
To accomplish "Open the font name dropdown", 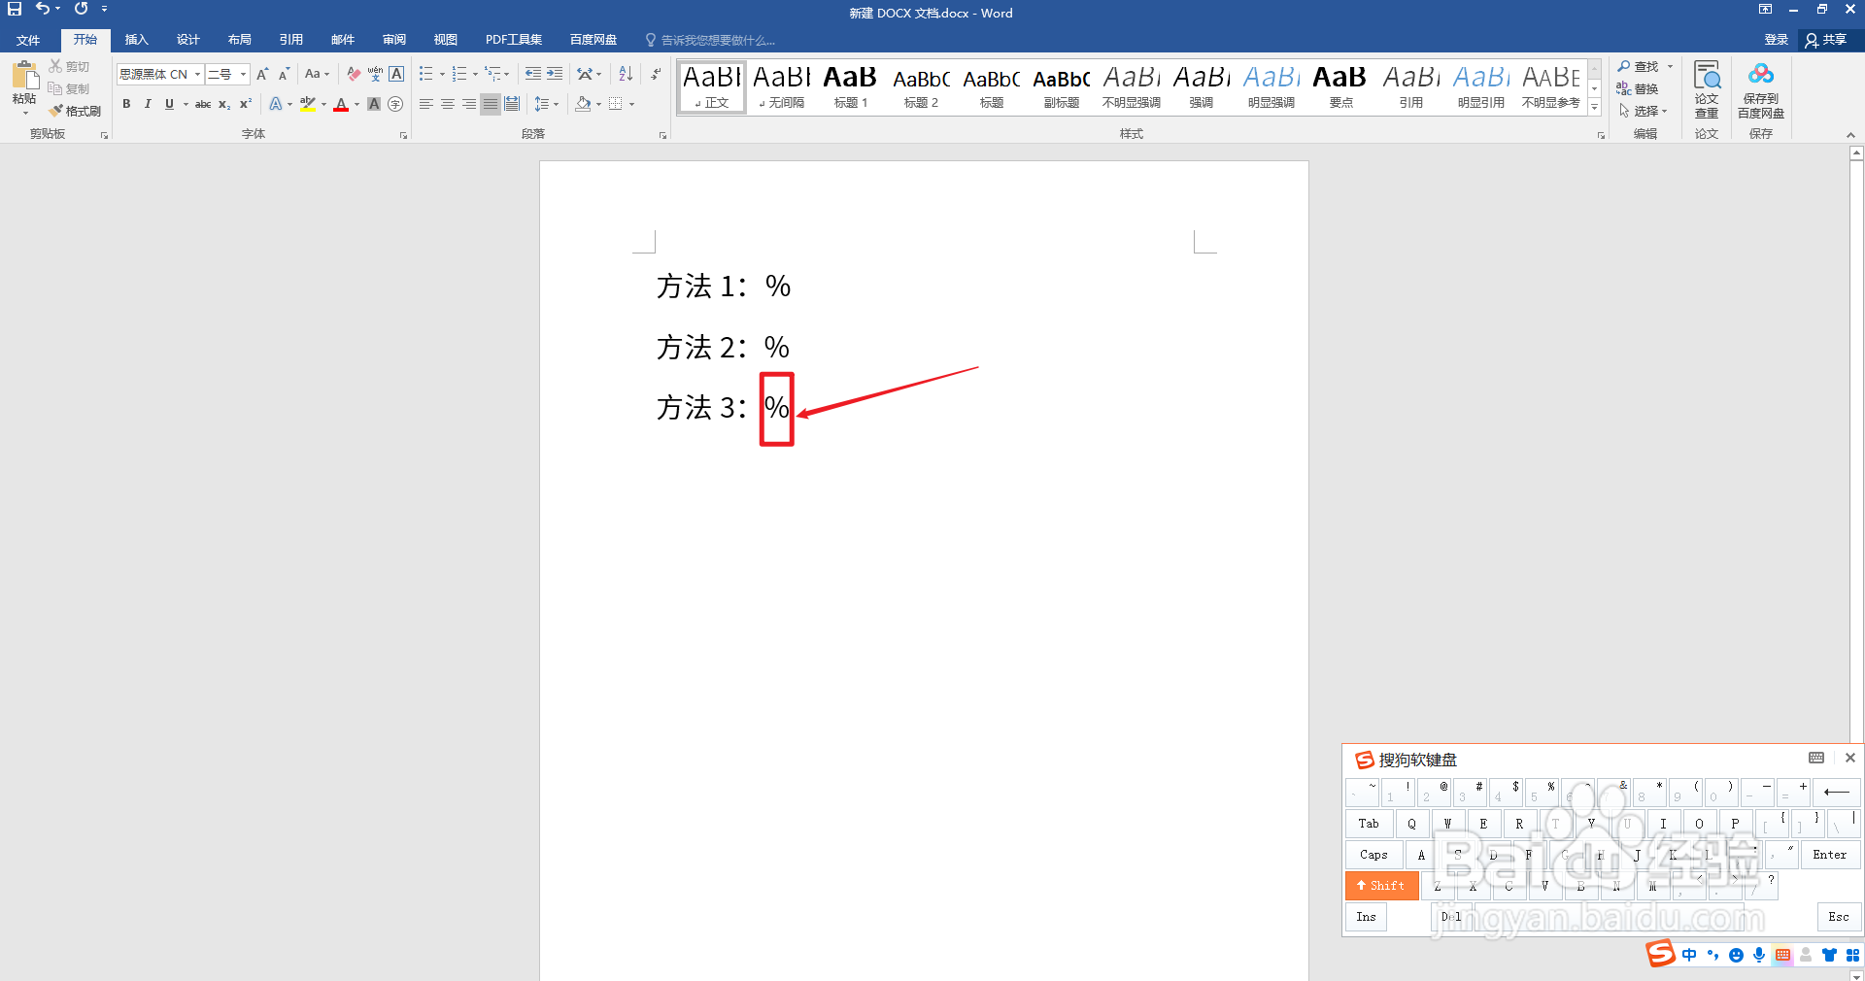I will pyautogui.click(x=196, y=74).
